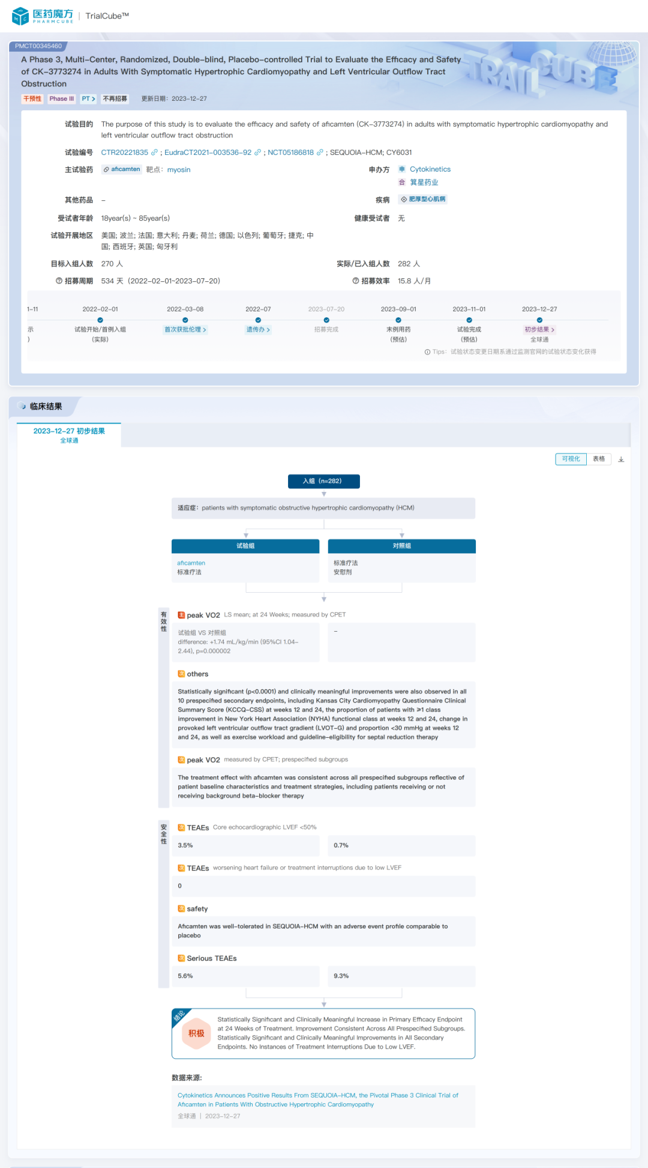Click the primary endpoint icon beside peak VO2

(181, 615)
